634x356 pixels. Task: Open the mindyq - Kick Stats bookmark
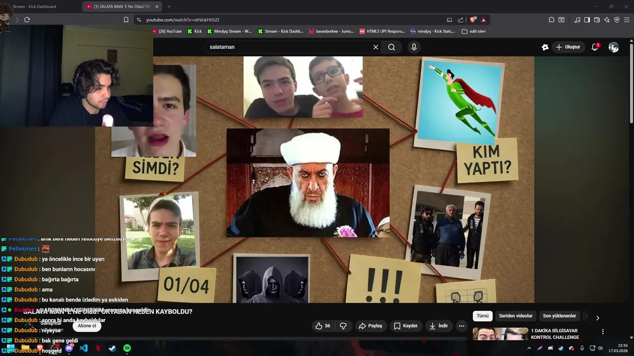tap(433, 31)
